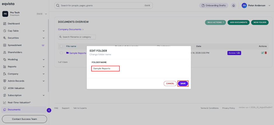The image size is (274, 125).
Task: Expand the Company menu chevron
Action: point(43,74)
